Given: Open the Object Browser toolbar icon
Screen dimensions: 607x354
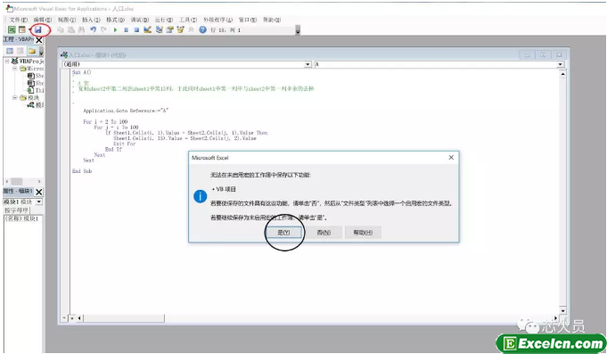Looking at the screenshot, I should pos(180,29).
